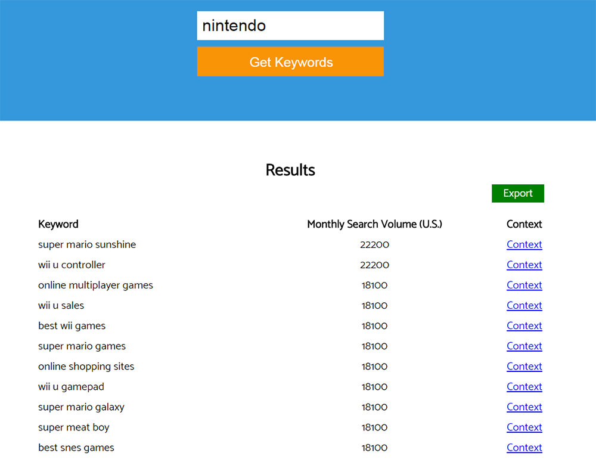The image size is (596, 459).
Task: Click the 18100 volume for super mario galaxy
Action: pyautogui.click(x=374, y=407)
